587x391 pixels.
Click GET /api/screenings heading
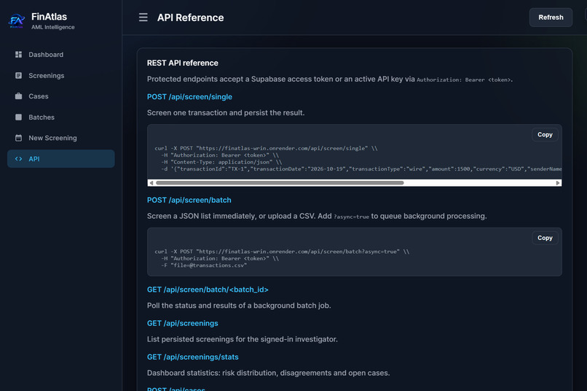[x=183, y=323]
